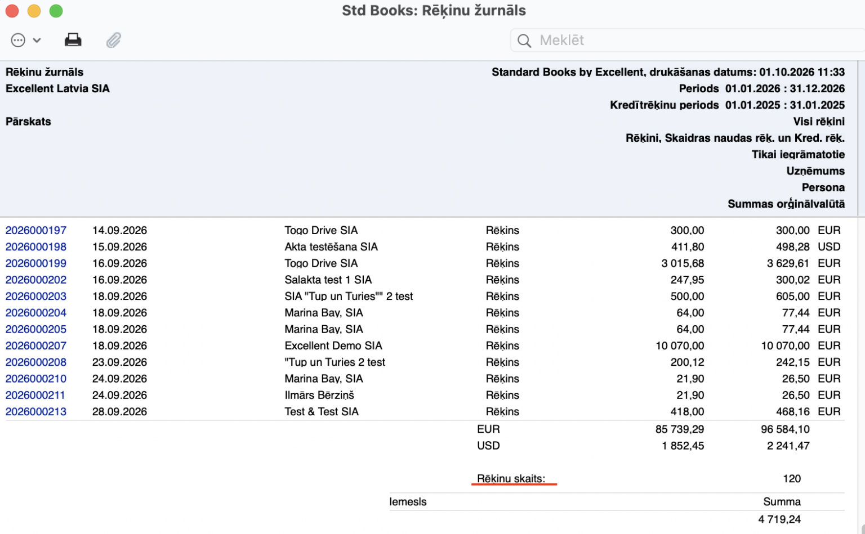Open invoice 2026000207
Image resolution: width=865 pixels, height=534 pixels.
point(36,345)
